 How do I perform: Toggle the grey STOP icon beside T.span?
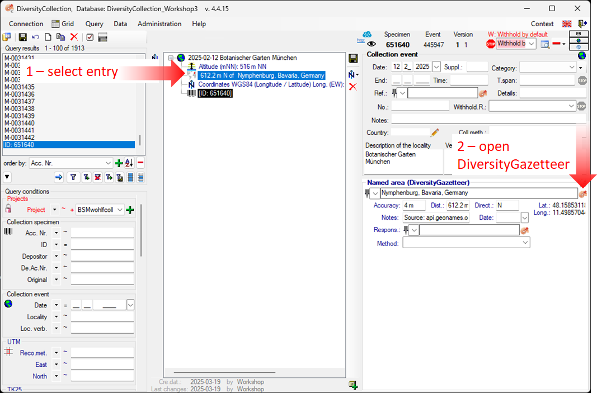[582, 81]
